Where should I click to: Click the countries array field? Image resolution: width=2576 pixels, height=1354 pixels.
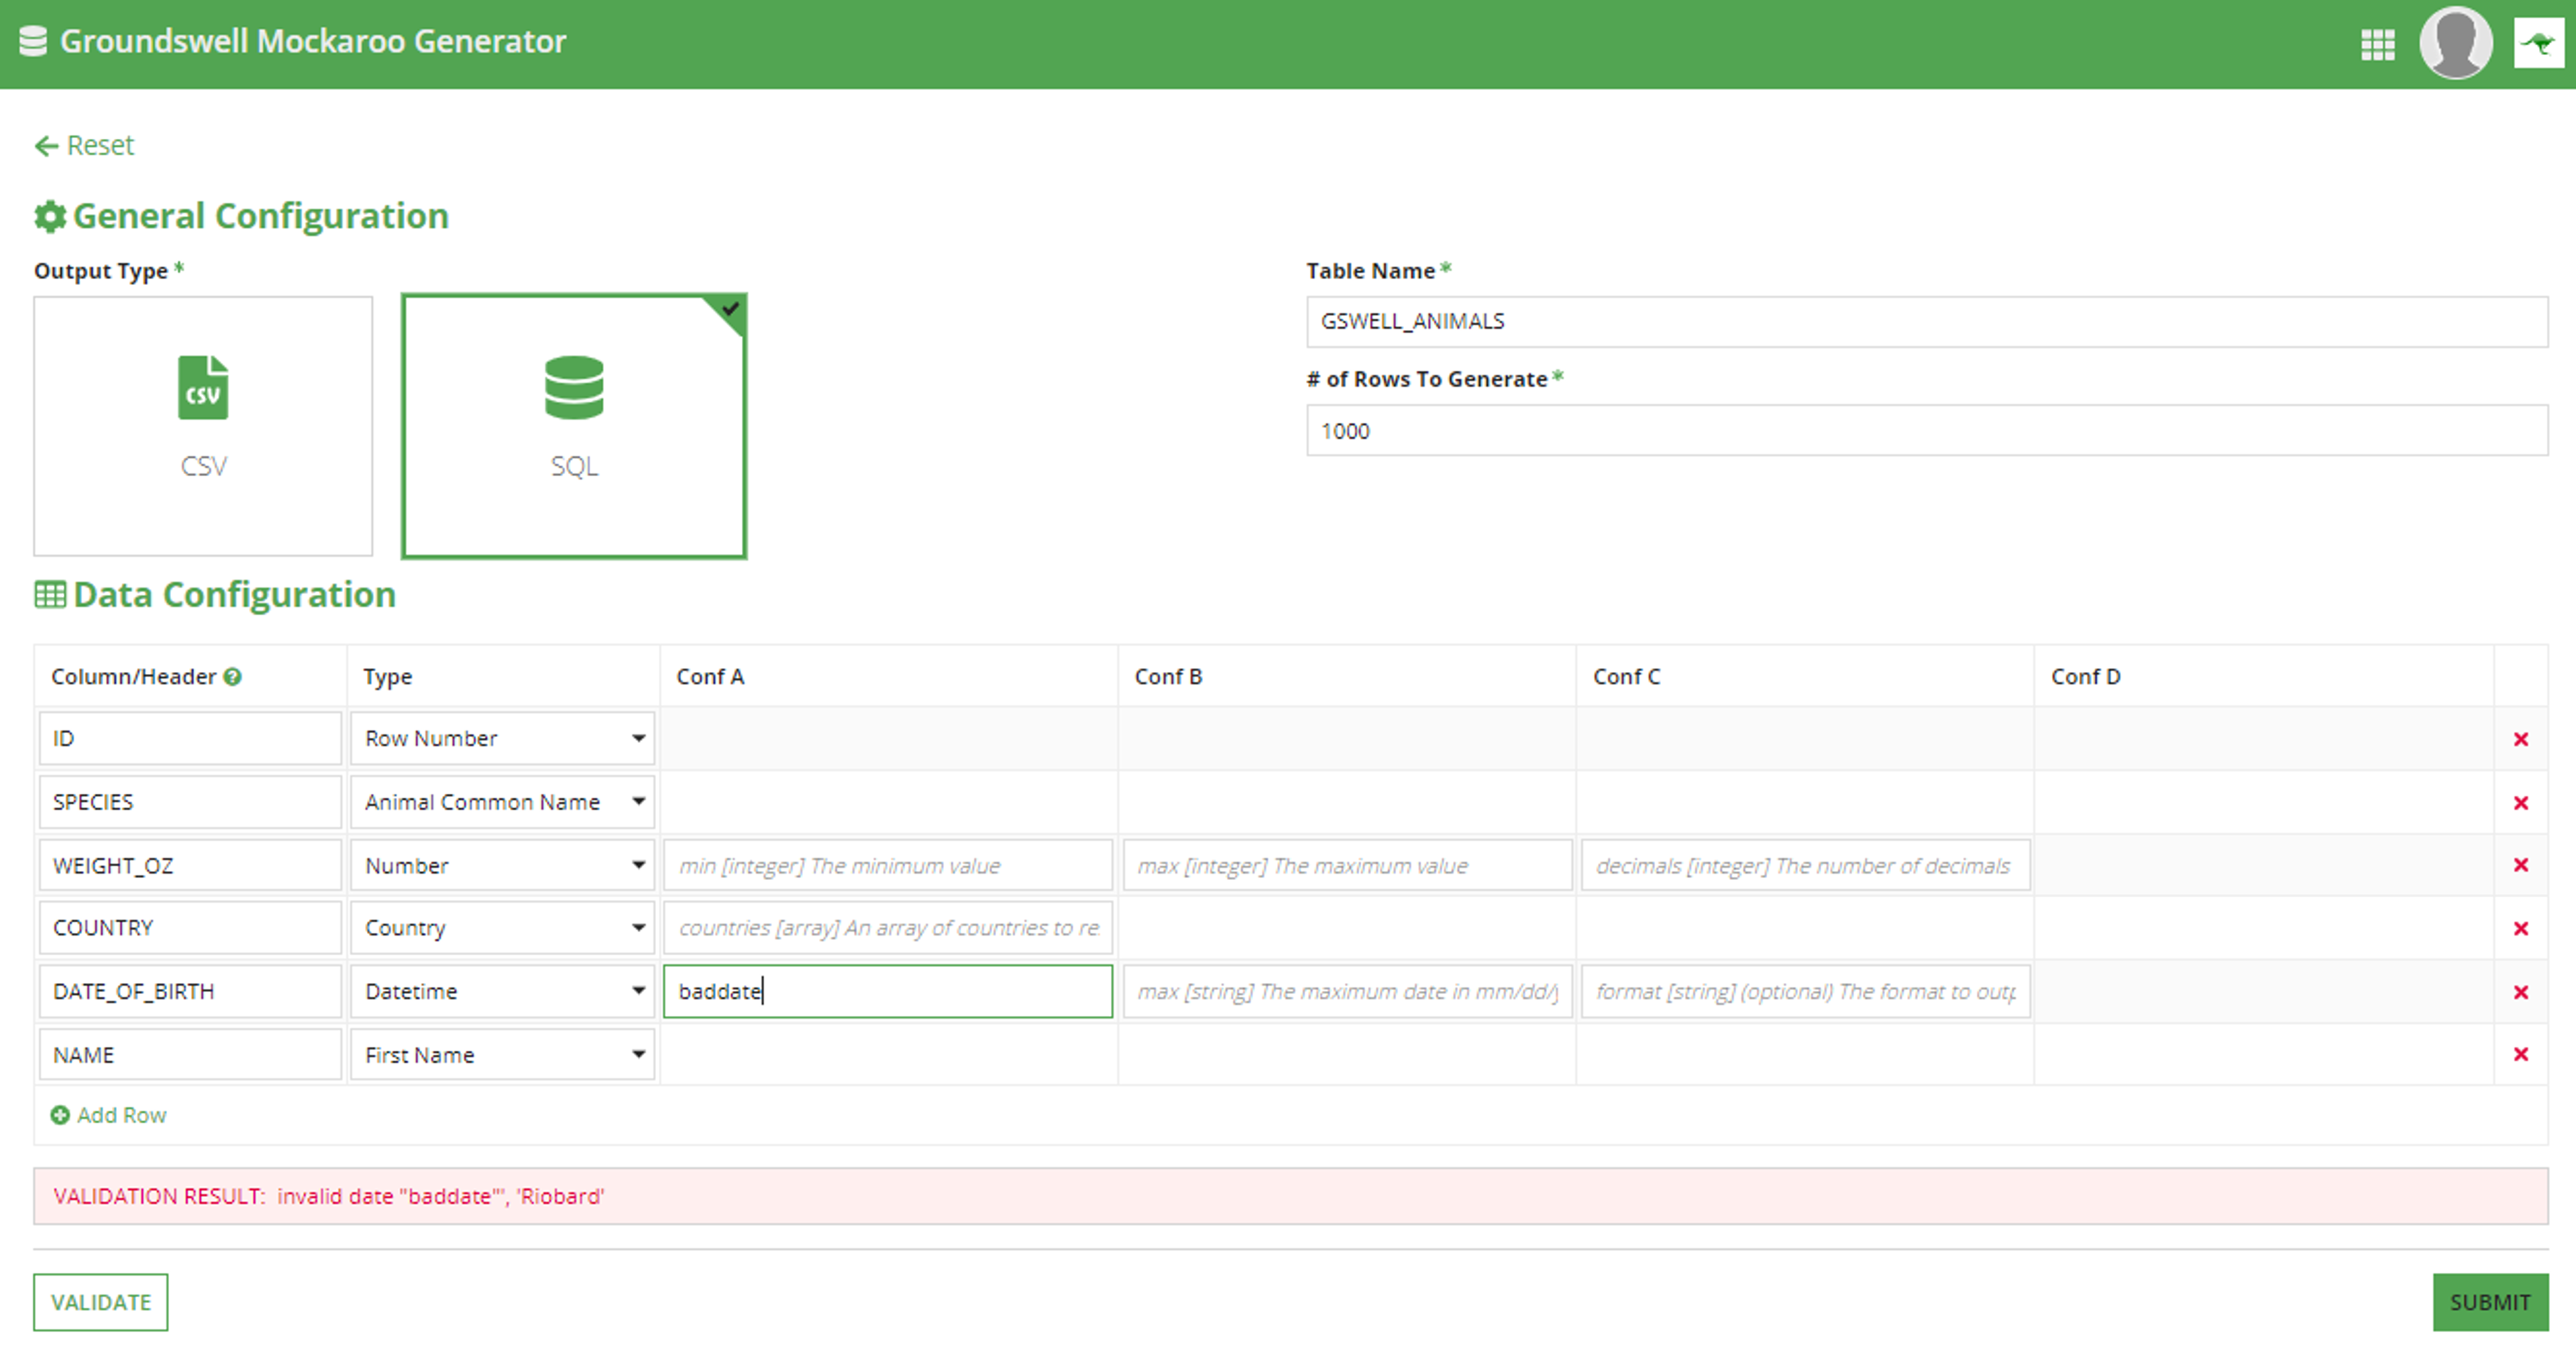pos(888,928)
